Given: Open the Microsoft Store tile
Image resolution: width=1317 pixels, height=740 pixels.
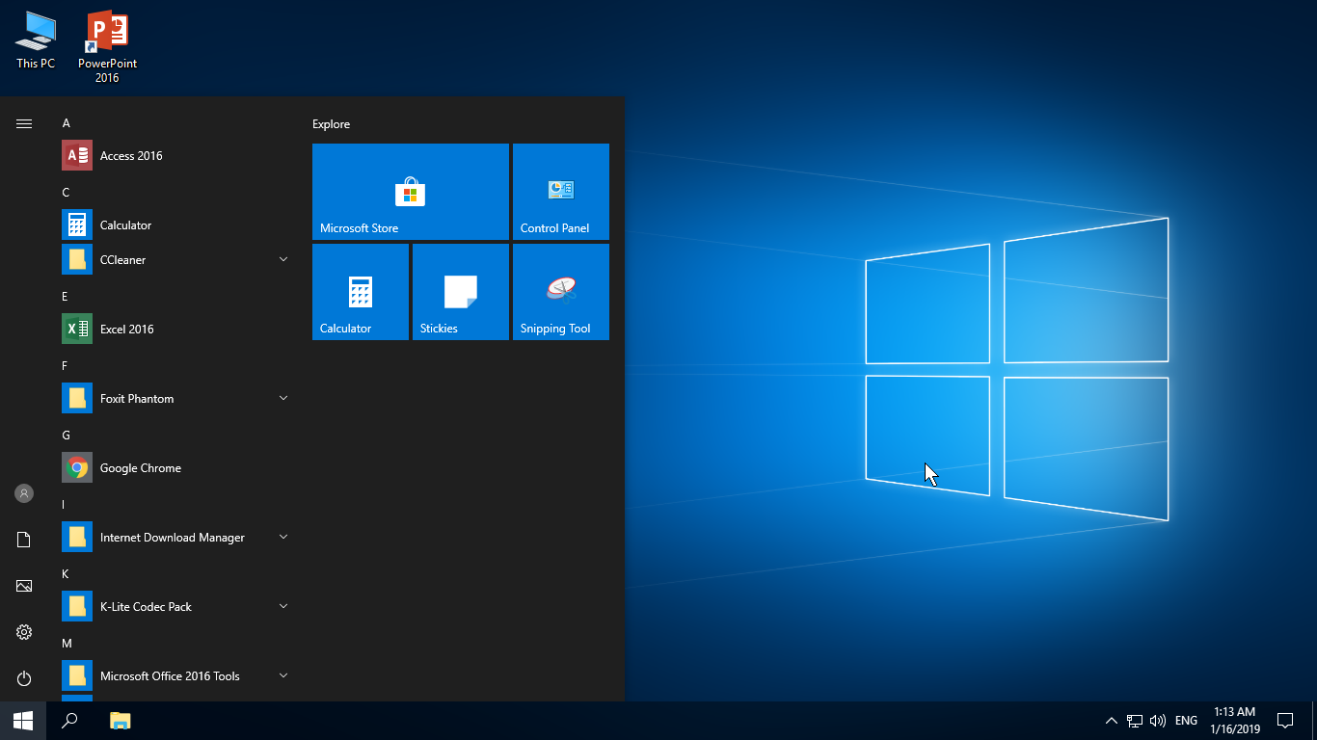Looking at the screenshot, I should 411,192.
